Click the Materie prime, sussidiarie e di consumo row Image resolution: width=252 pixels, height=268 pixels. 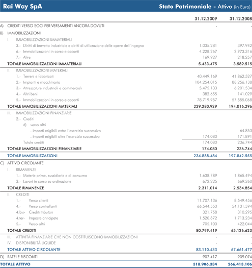pos(126,176)
